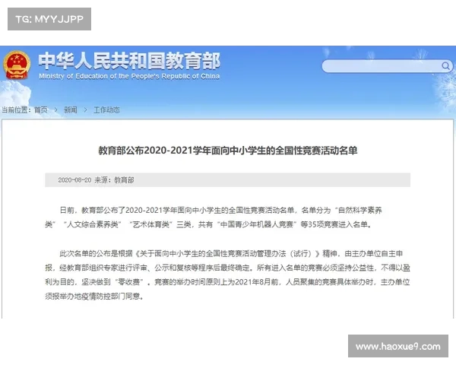Click the date 2020-08-20
The height and width of the screenshot is (365, 456).
pyautogui.click(x=74, y=180)
